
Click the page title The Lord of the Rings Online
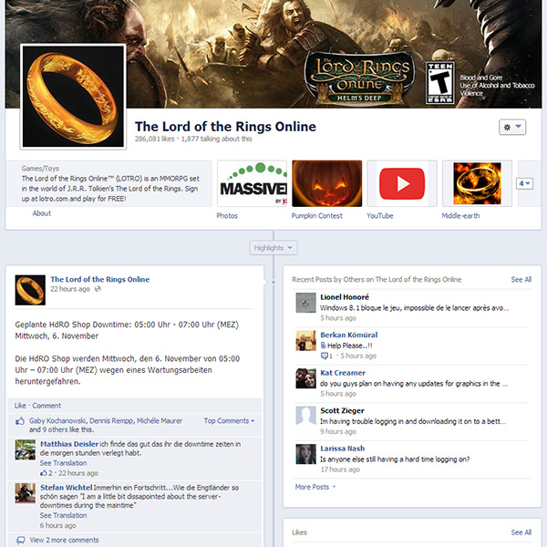tap(225, 127)
